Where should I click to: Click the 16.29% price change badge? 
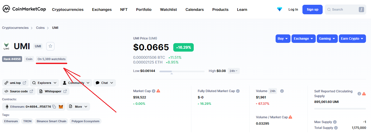point(183,47)
